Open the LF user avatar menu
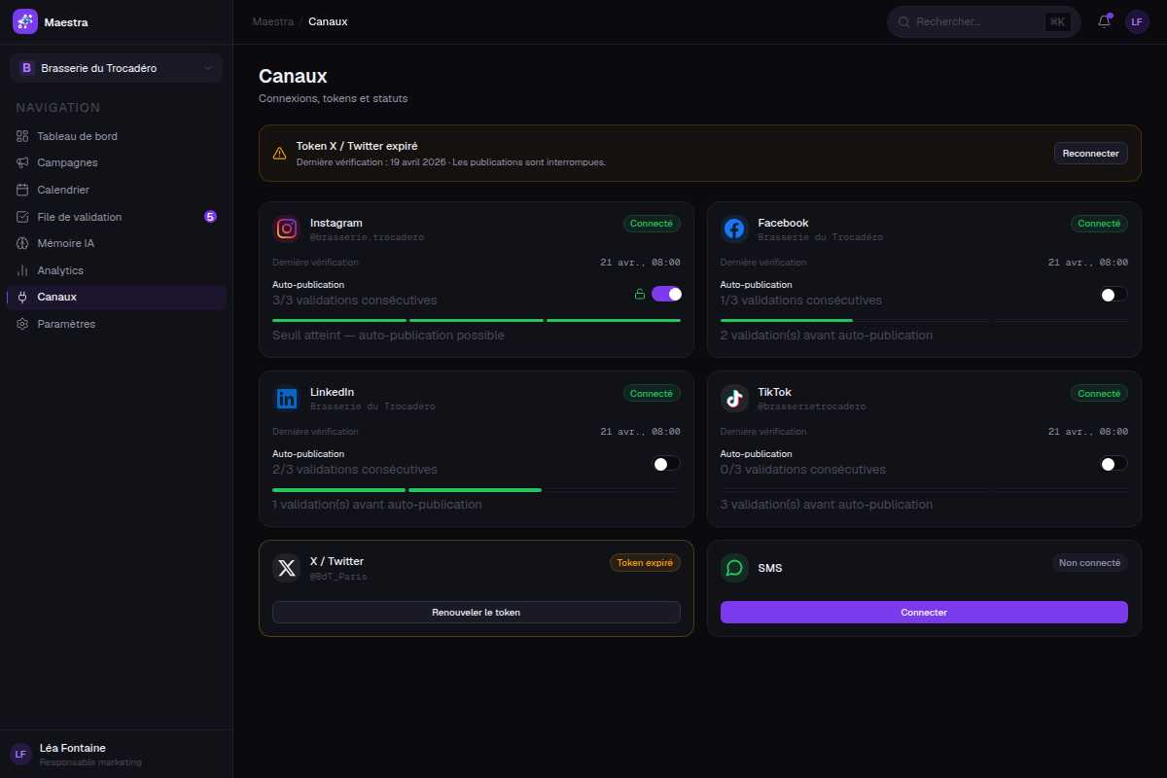The width and height of the screenshot is (1167, 778). coord(1137,21)
